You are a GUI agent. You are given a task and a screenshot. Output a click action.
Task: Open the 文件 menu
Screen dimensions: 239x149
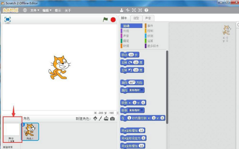(35, 10)
